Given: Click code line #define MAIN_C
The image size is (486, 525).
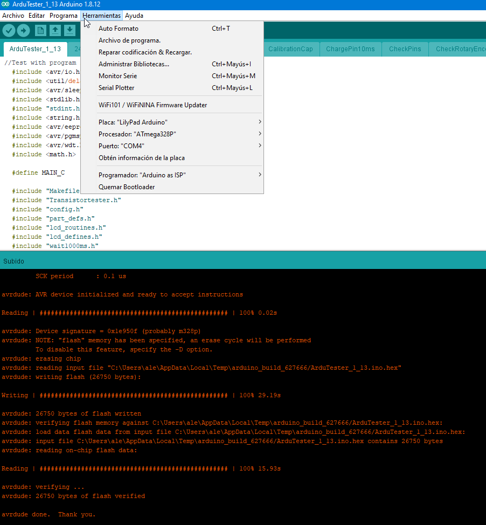Looking at the screenshot, I should click(38, 173).
